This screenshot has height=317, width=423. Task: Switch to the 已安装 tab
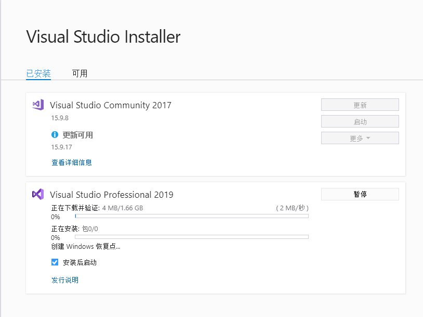pos(38,73)
